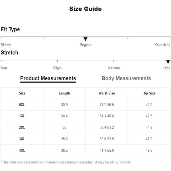171x171 pixels.
Task: Select the 1XL size row
Action: [x=85, y=116]
